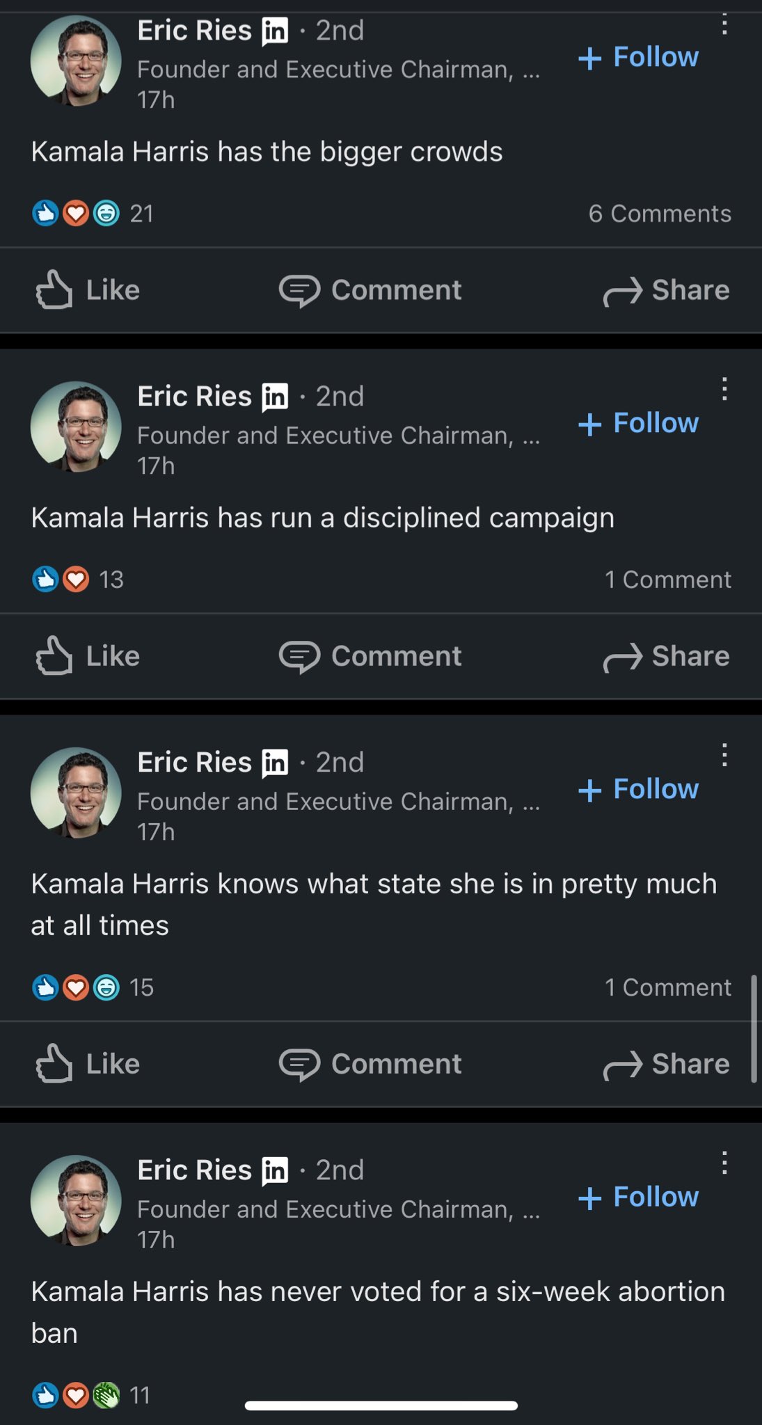
Task: Open more options on "knows what state" post
Action: pos(724,755)
